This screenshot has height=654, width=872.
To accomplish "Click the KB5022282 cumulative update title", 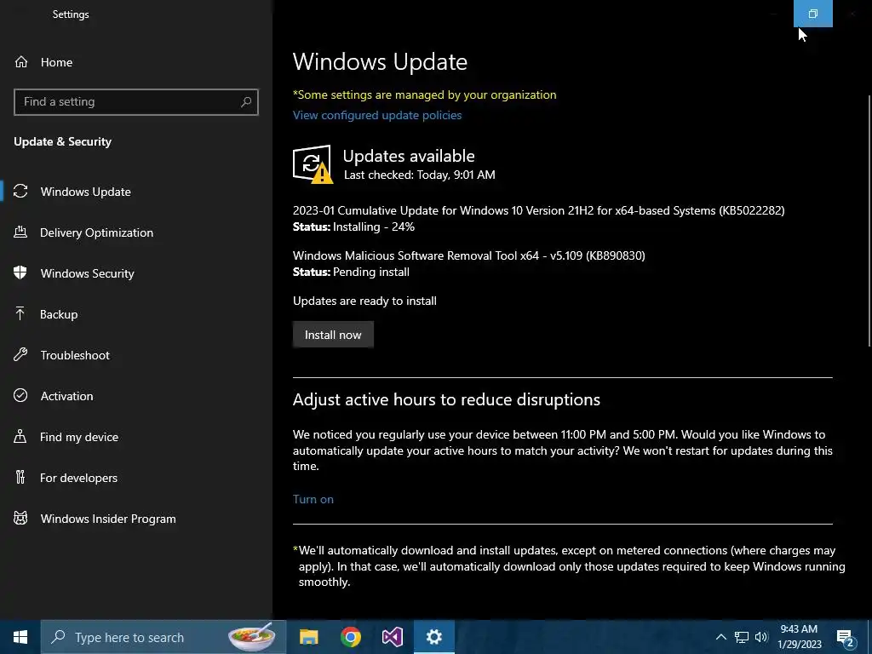I will (538, 210).
